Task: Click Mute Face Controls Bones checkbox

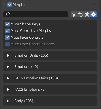Action: [x=7, y=44]
